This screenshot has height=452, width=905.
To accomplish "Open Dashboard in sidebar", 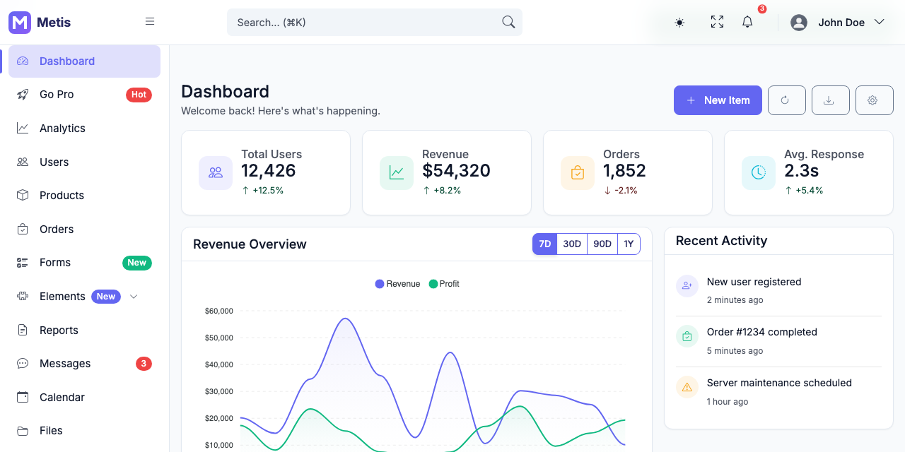I will (x=84, y=61).
